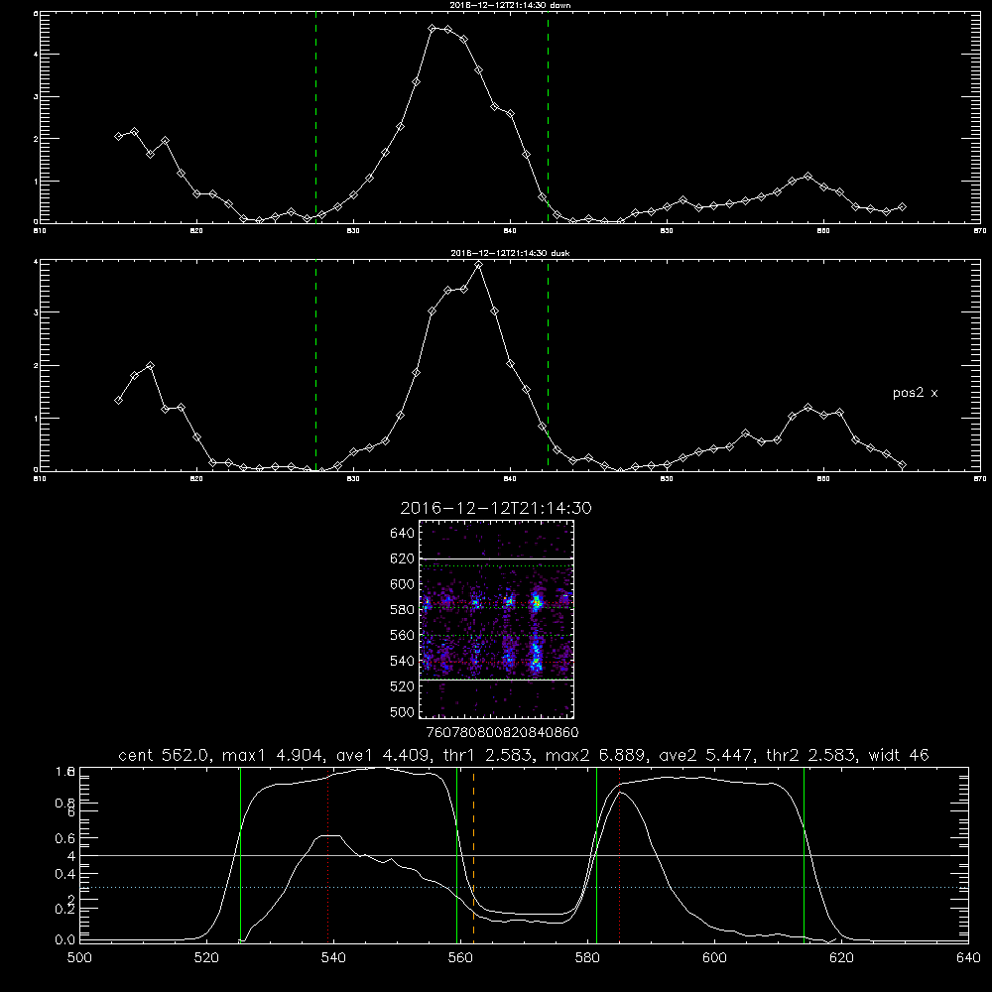This screenshot has width=992, height=992.
Task: Click the bottom plot x-axis label 620
Action: [x=841, y=958]
